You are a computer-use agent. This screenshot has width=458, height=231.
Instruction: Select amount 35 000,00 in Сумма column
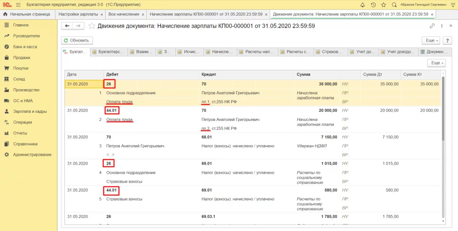pyautogui.click(x=328, y=84)
